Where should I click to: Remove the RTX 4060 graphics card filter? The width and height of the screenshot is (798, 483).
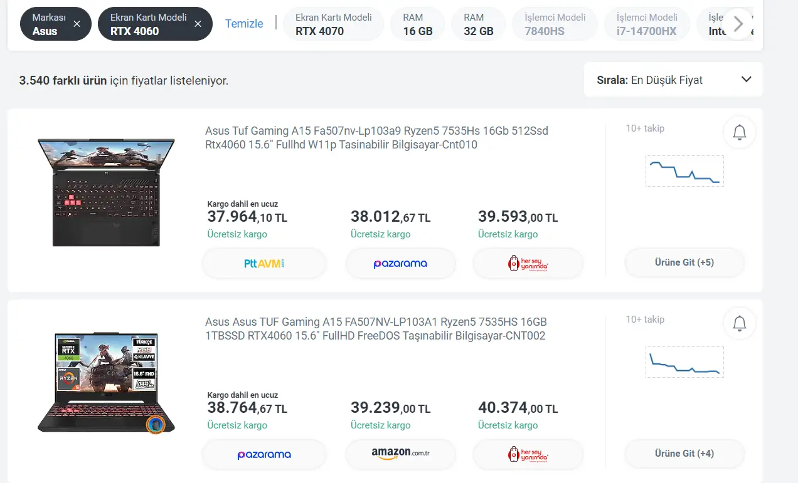(198, 24)
